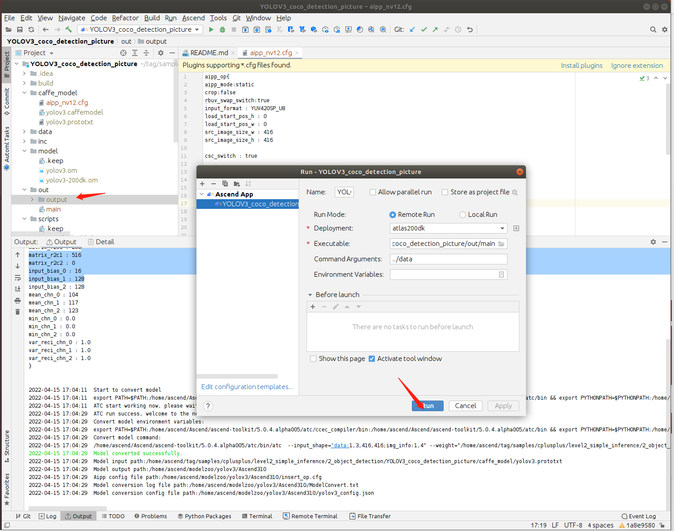Uncheck Activate tool window checkbox

(x=371, y=359)
